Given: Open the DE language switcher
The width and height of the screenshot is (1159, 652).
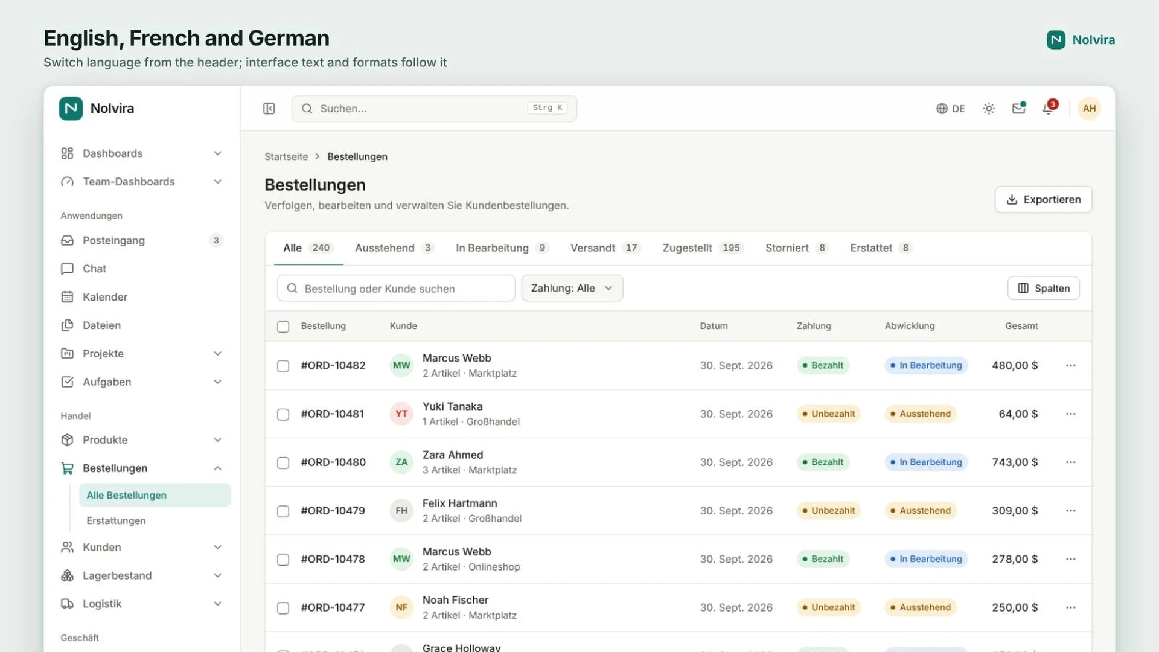Looking at the screenshot, I should pyautogui.click(x=951, y=109).
